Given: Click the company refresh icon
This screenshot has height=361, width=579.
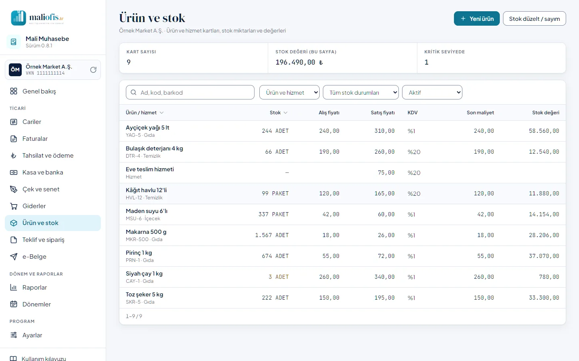Looking at the screenshot, I should click(93, 70).
